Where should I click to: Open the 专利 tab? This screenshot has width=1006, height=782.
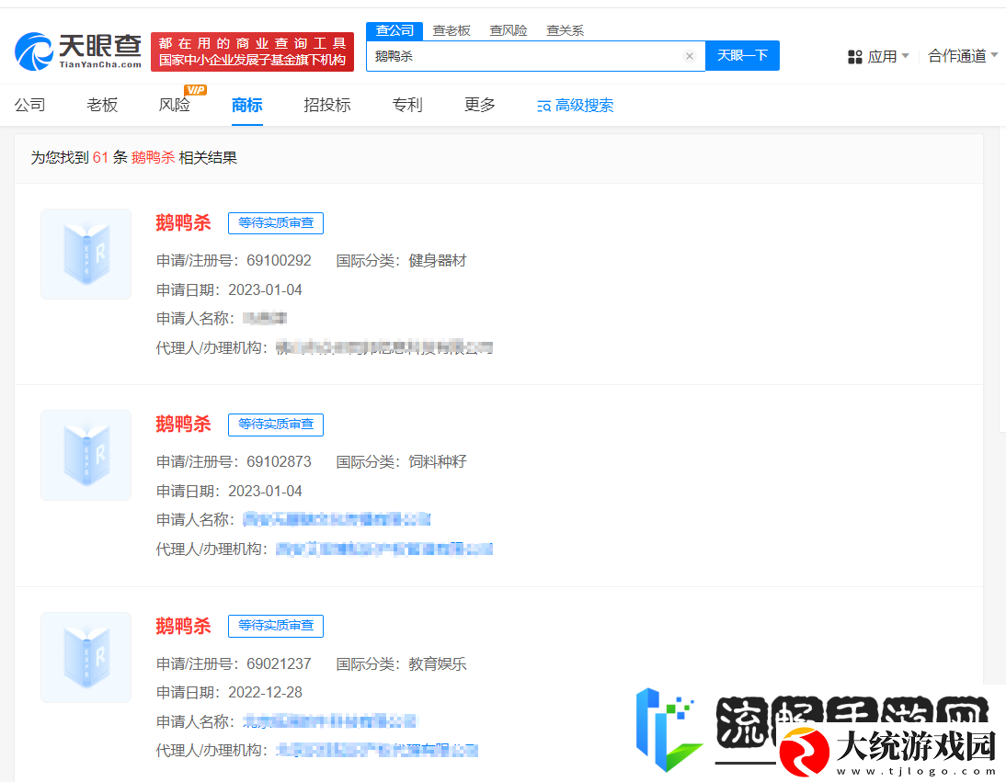coord(407,105)
